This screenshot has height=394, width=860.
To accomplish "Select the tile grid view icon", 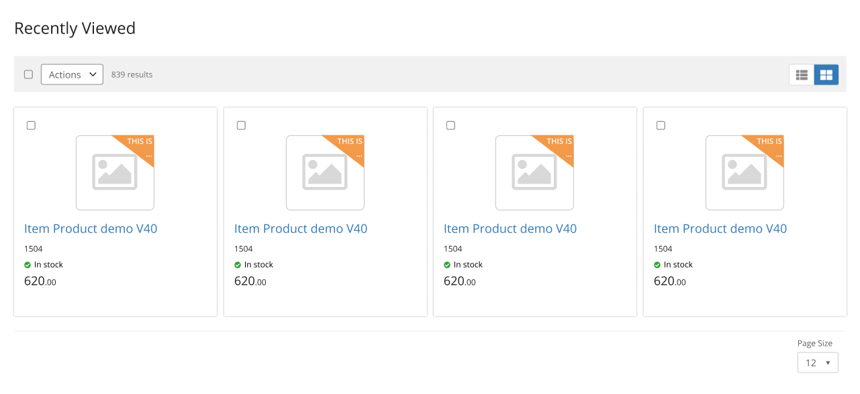I will 826,75.
